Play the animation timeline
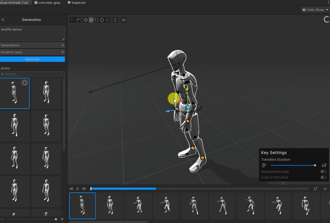330x223 pixels. pyautogui.click(x=78, y=189)
